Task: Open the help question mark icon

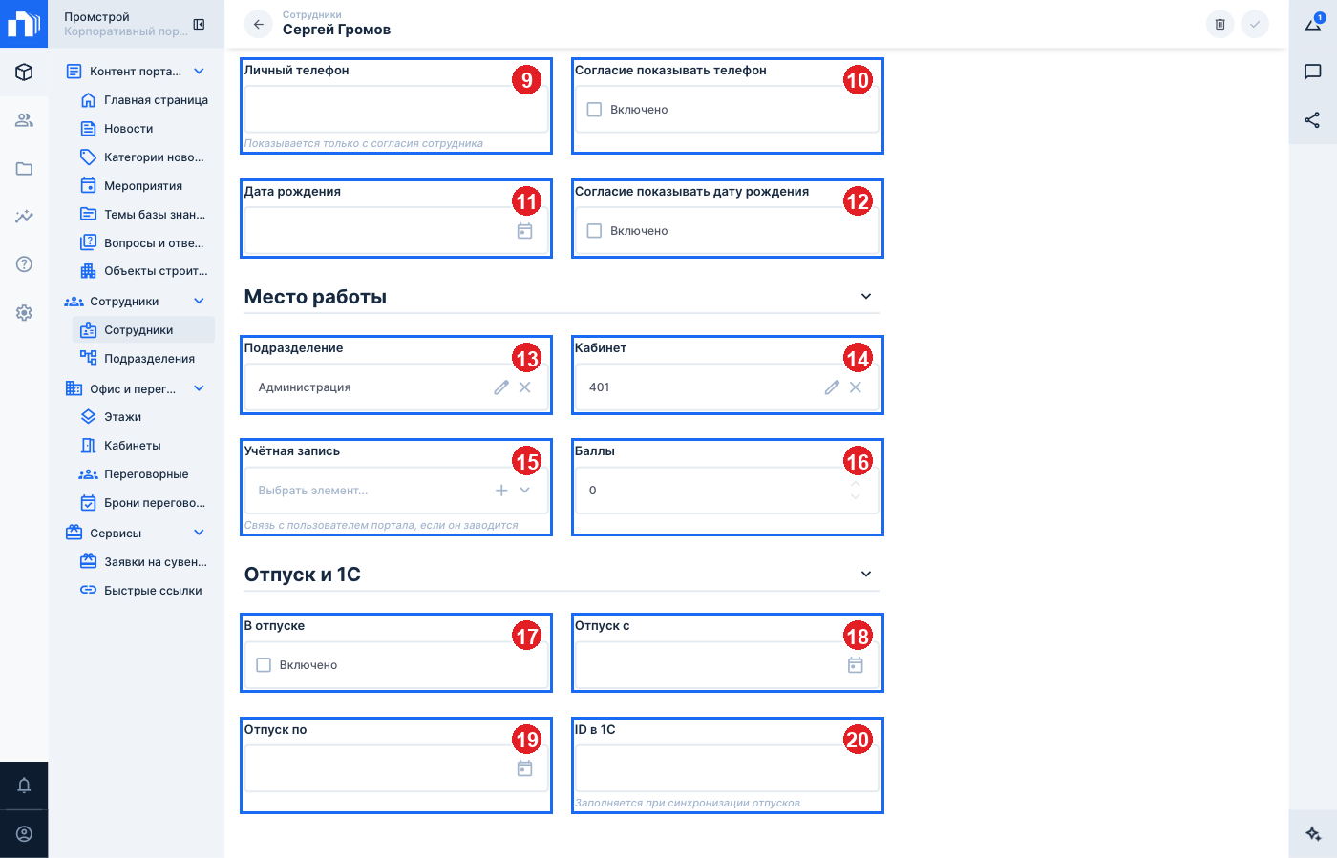Action: pos(24,264)
